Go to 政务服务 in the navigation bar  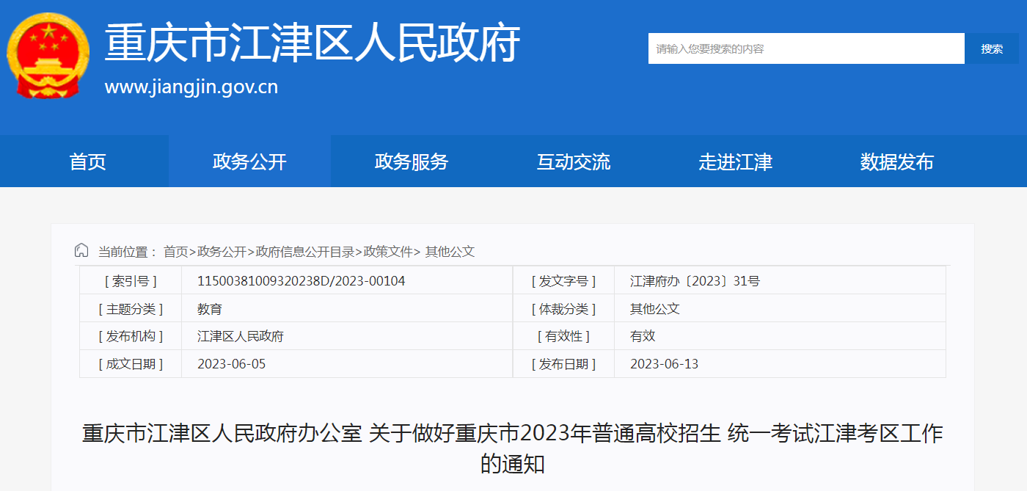pyautogui.click(x=412, y=161)
